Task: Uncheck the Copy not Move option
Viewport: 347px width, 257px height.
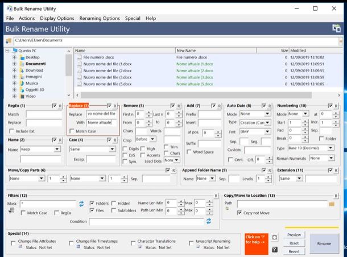Action: pos(239,212)
